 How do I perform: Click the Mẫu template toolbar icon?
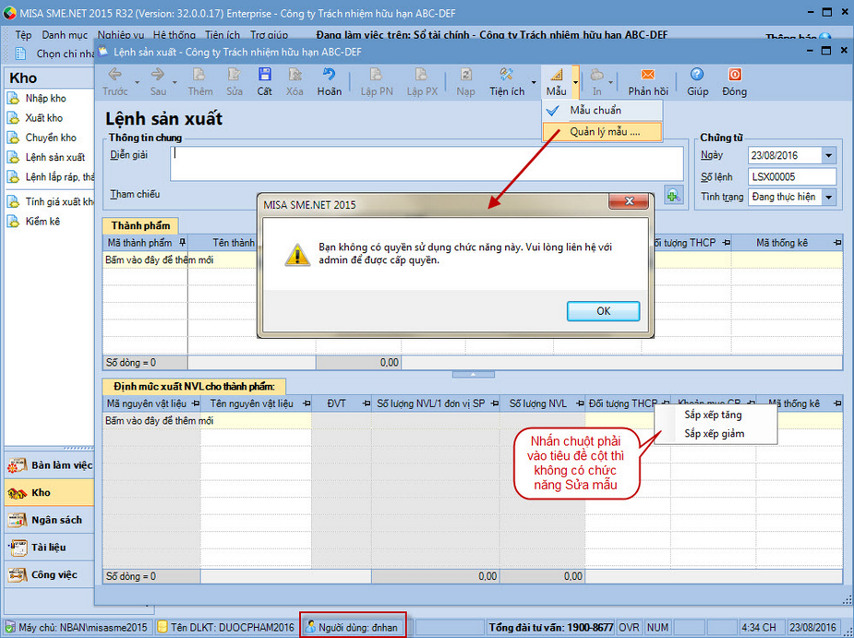click(x=556, y=82)
